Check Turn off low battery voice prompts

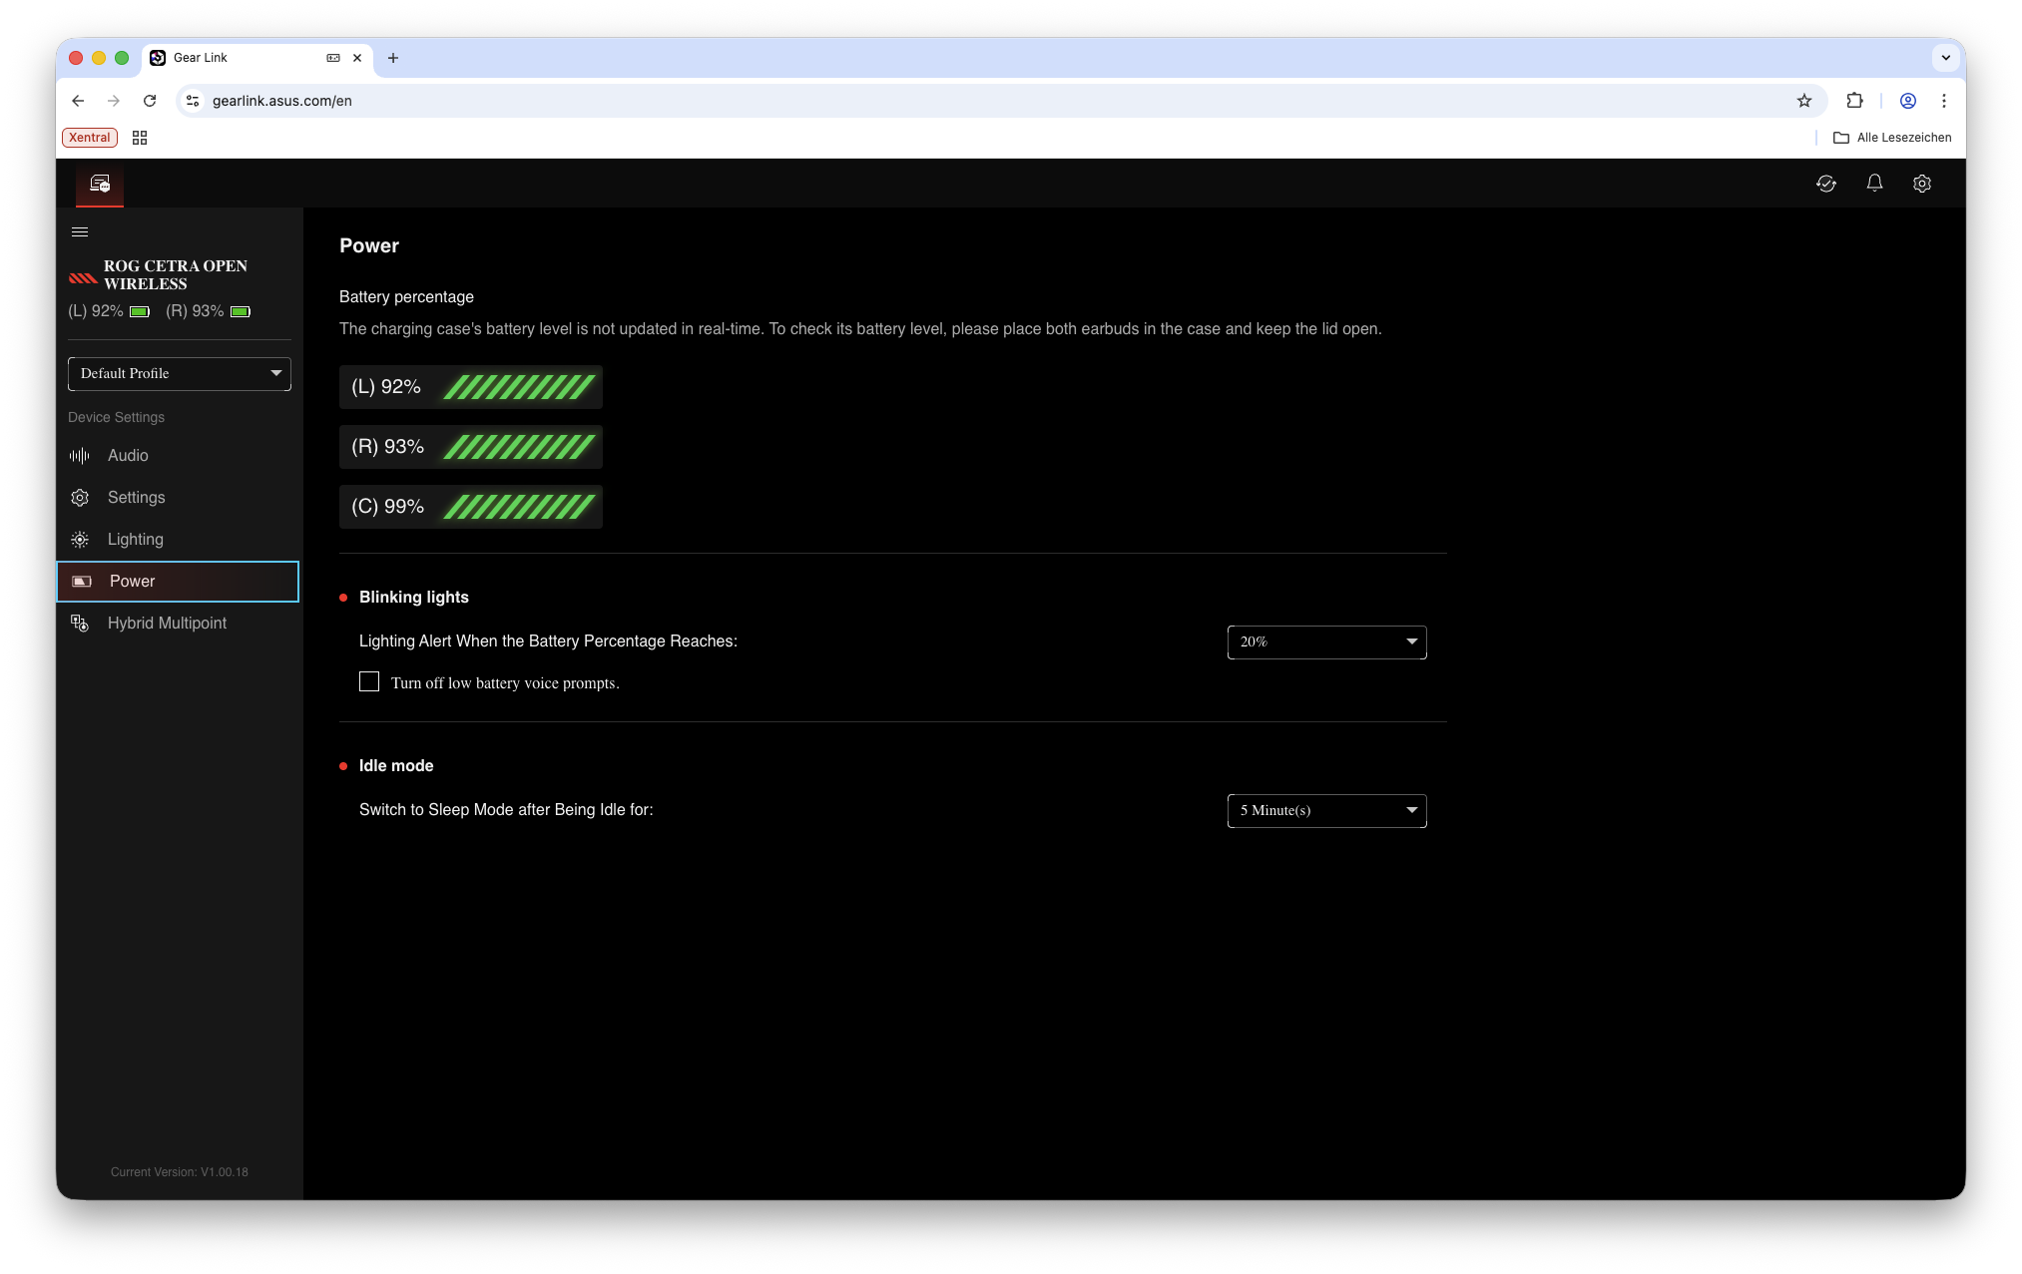click(x=369, y=682)
